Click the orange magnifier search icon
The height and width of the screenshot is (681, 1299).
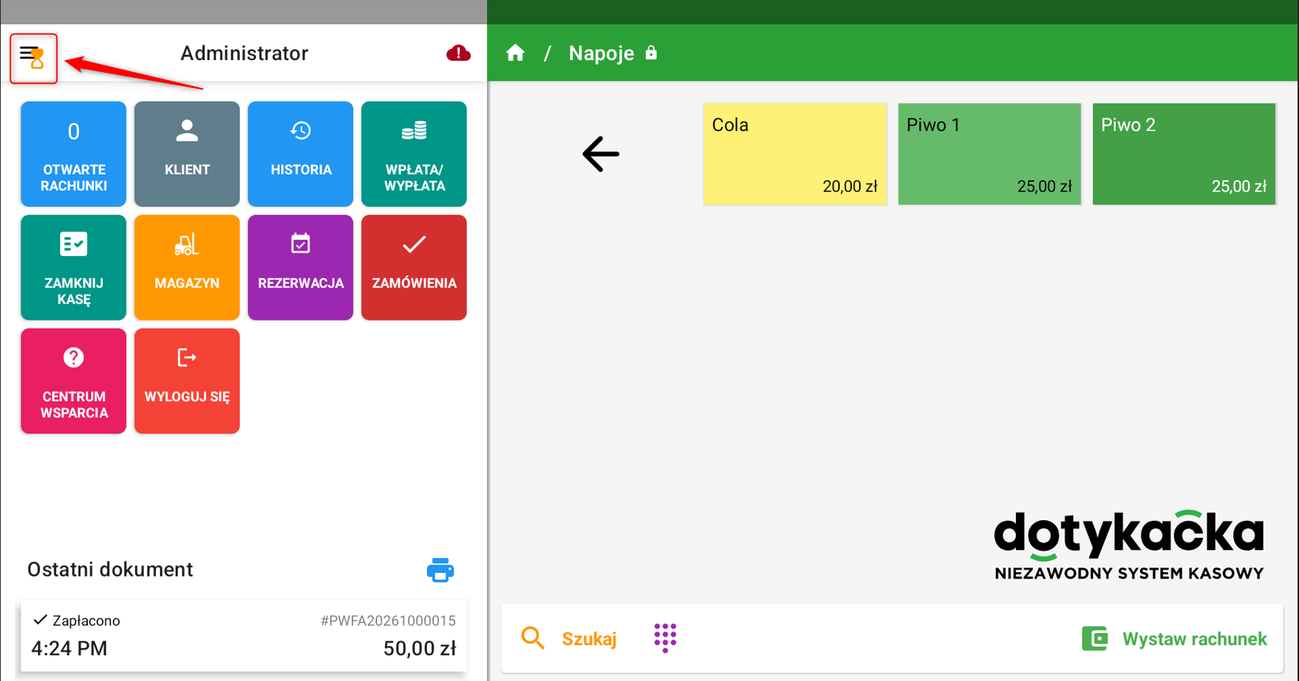tap(533, 638)
